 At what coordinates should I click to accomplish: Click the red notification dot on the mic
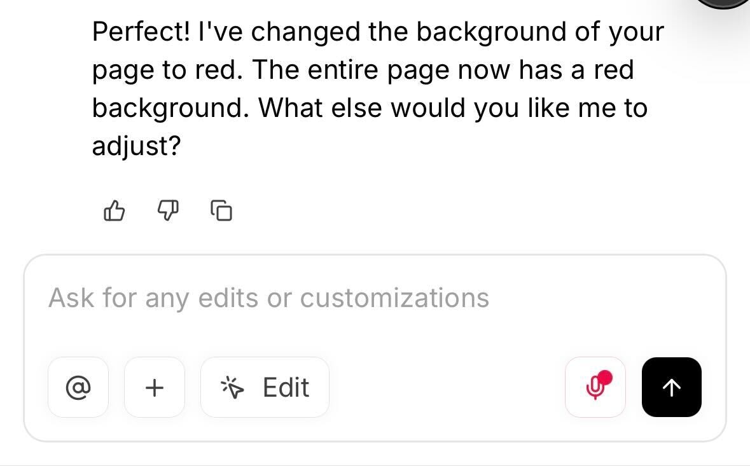click(x=605, y=378)
